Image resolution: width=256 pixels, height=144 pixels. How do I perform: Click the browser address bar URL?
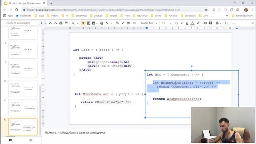(x=104, y=10)
